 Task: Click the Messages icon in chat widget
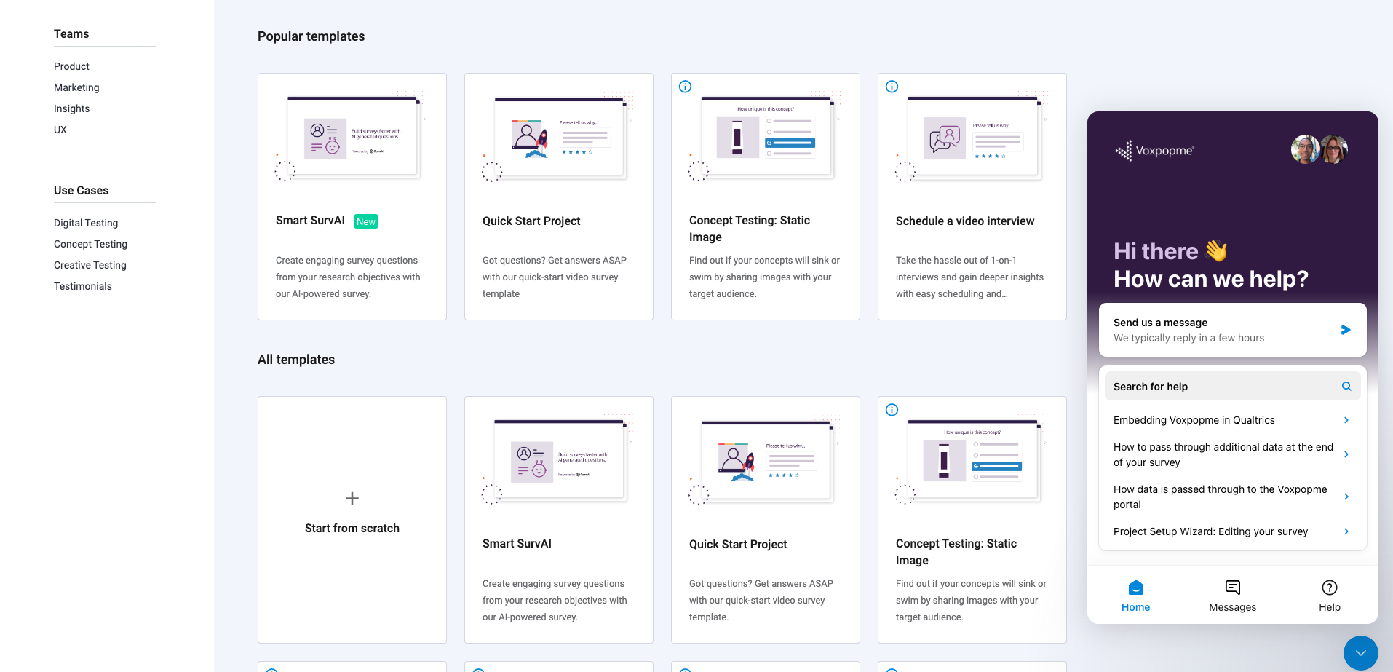[x=1233, y=588]
